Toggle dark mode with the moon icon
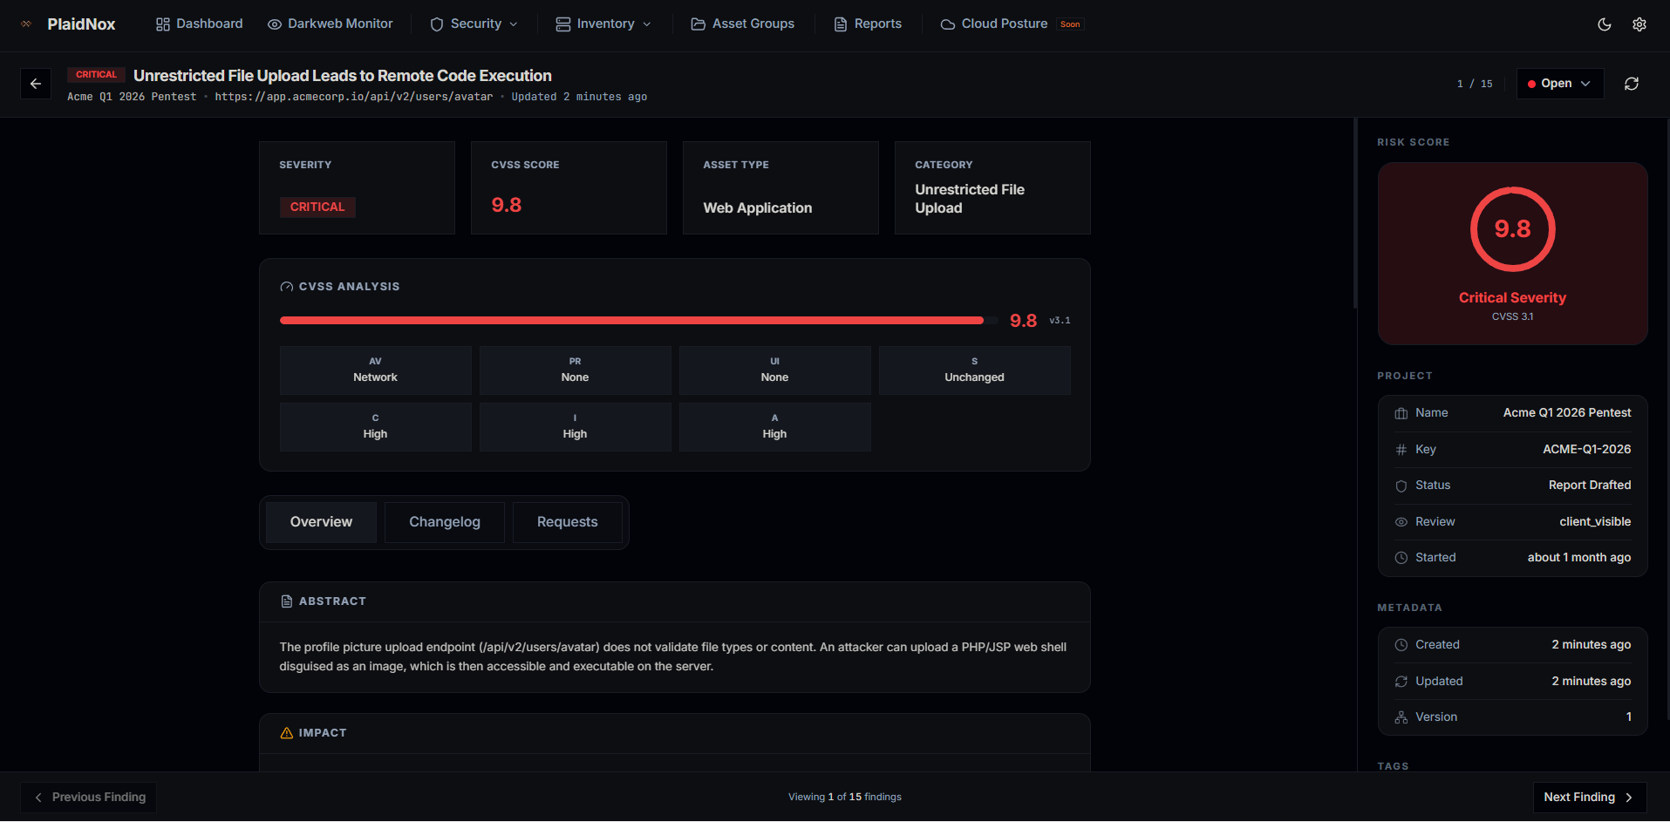 click(1604, 24)
